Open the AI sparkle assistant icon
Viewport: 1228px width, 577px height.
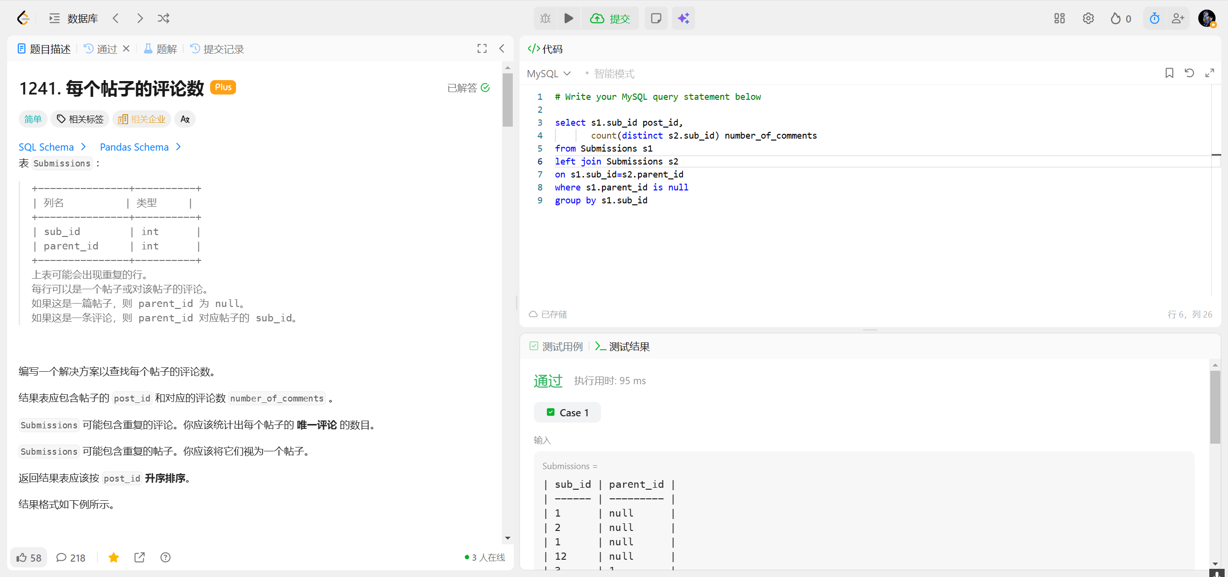pyautogui.click(x=683, y=18)
